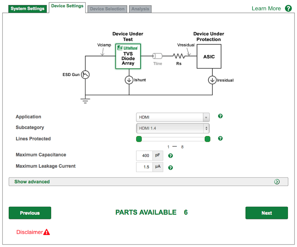Click the left Lines Protected slider handle

click(x=139, y=139)
